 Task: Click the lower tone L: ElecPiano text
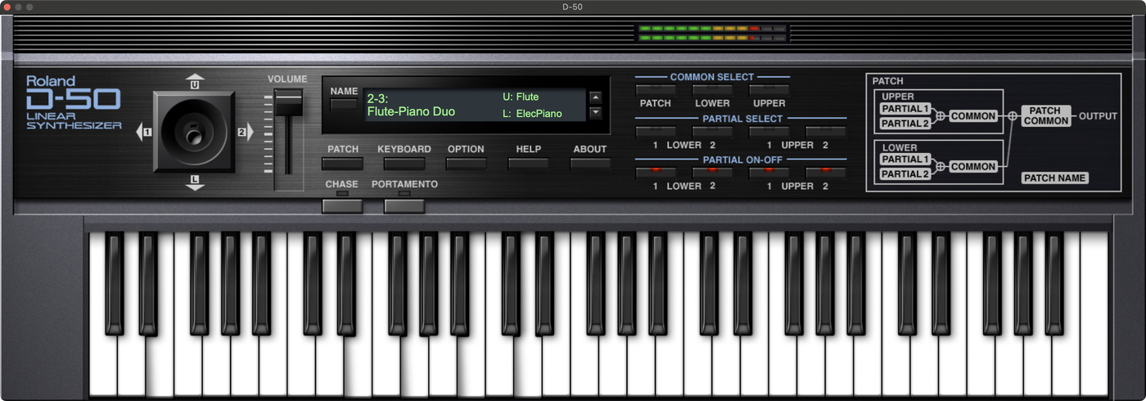pyautogui.click(x=532, y=114)
